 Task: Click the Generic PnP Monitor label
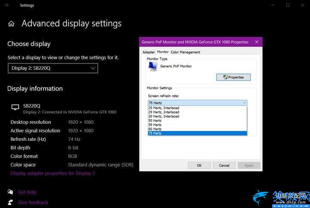point(176,66)
